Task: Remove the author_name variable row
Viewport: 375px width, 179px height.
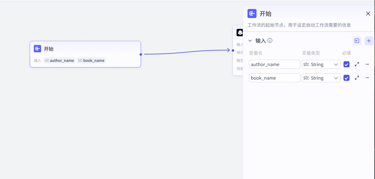Action: 367,64
